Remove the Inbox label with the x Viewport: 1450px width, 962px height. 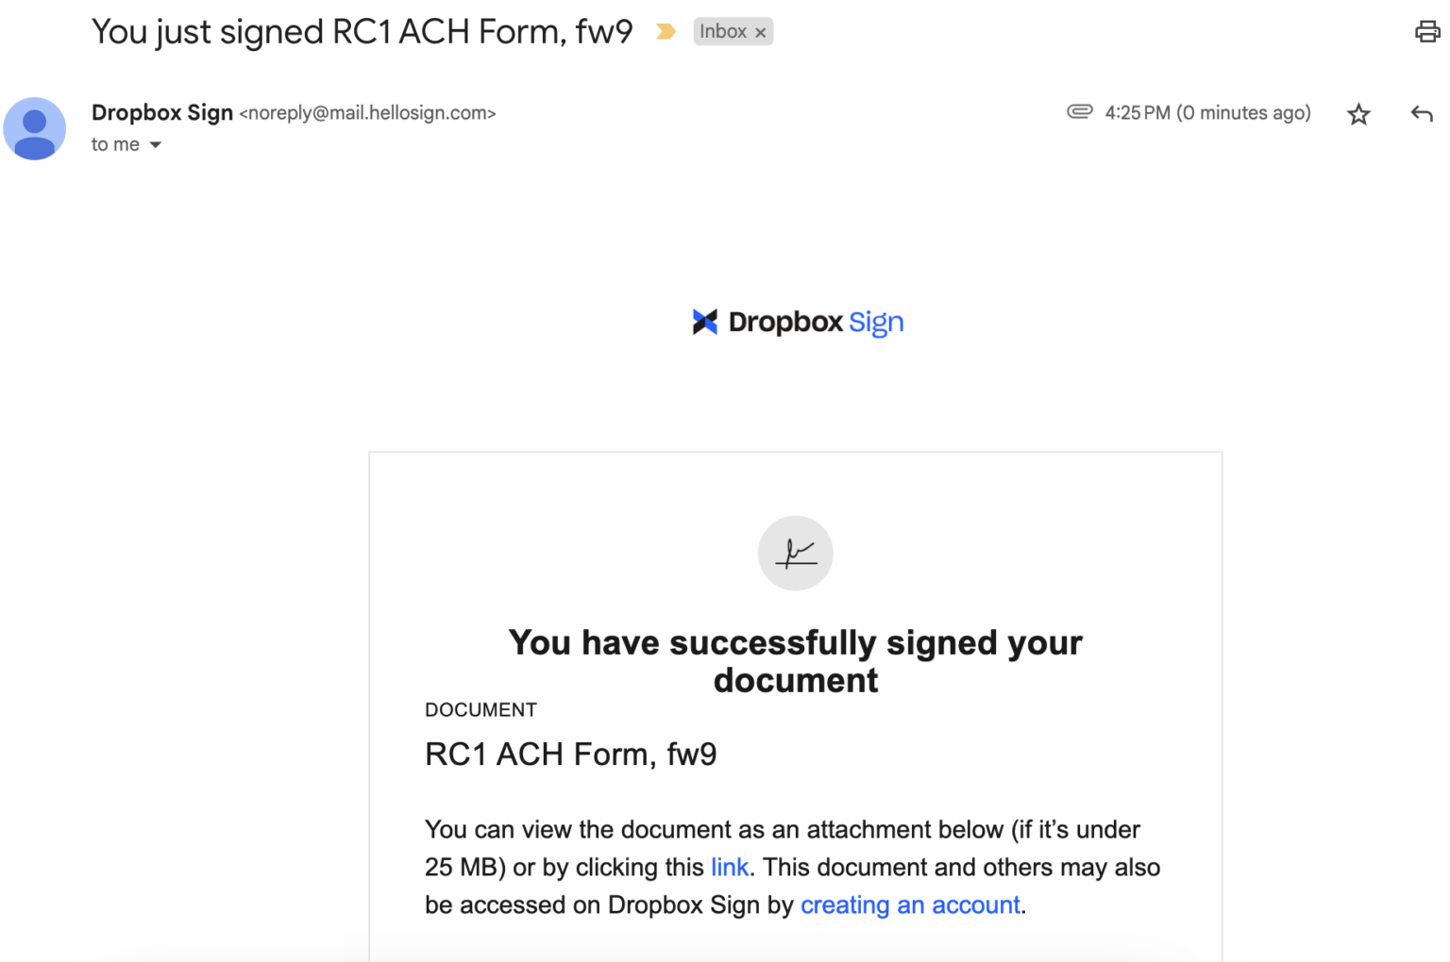(x=760, y=33)
